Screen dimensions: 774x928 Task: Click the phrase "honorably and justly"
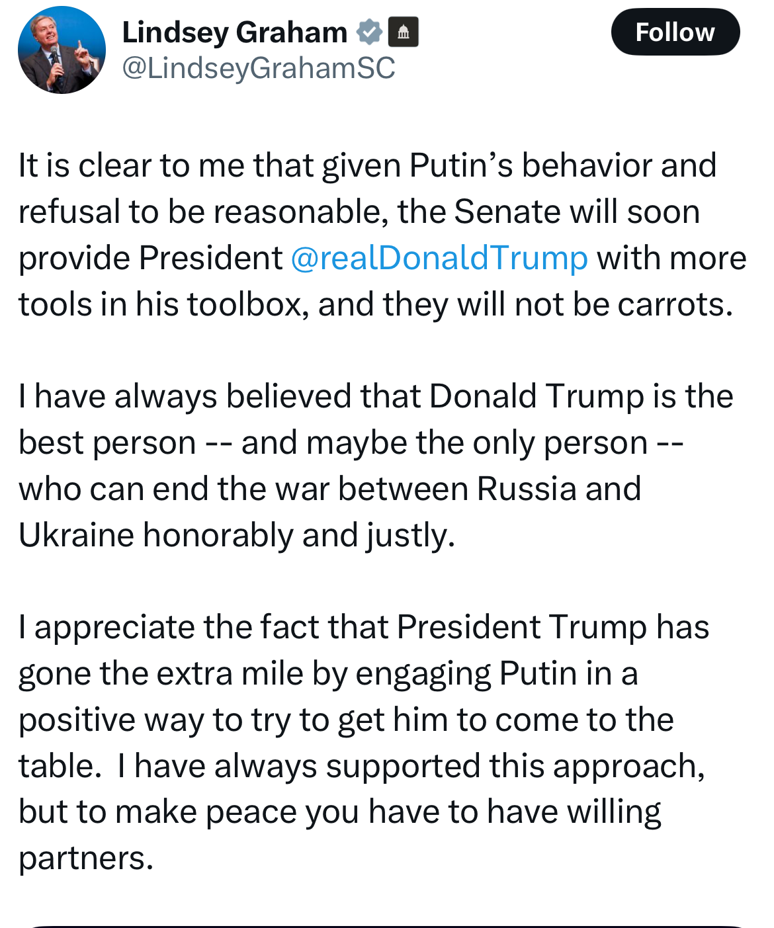(299, 535)
